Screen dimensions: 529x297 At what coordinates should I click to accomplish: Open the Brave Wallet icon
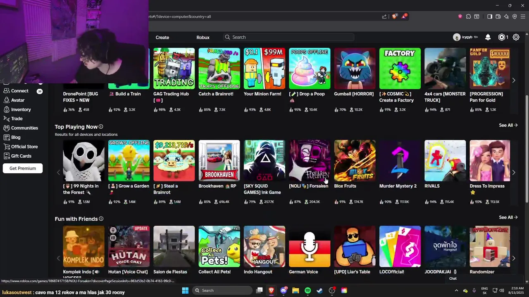pyautogui.click(x=498, y=16)
